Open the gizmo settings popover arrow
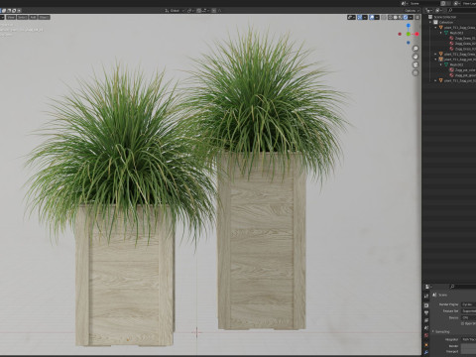Viewport: 476px width, 357px height. point(365,17)
